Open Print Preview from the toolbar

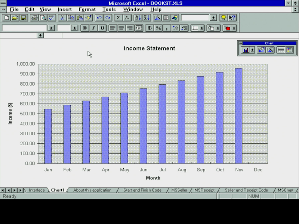point(43,18)
